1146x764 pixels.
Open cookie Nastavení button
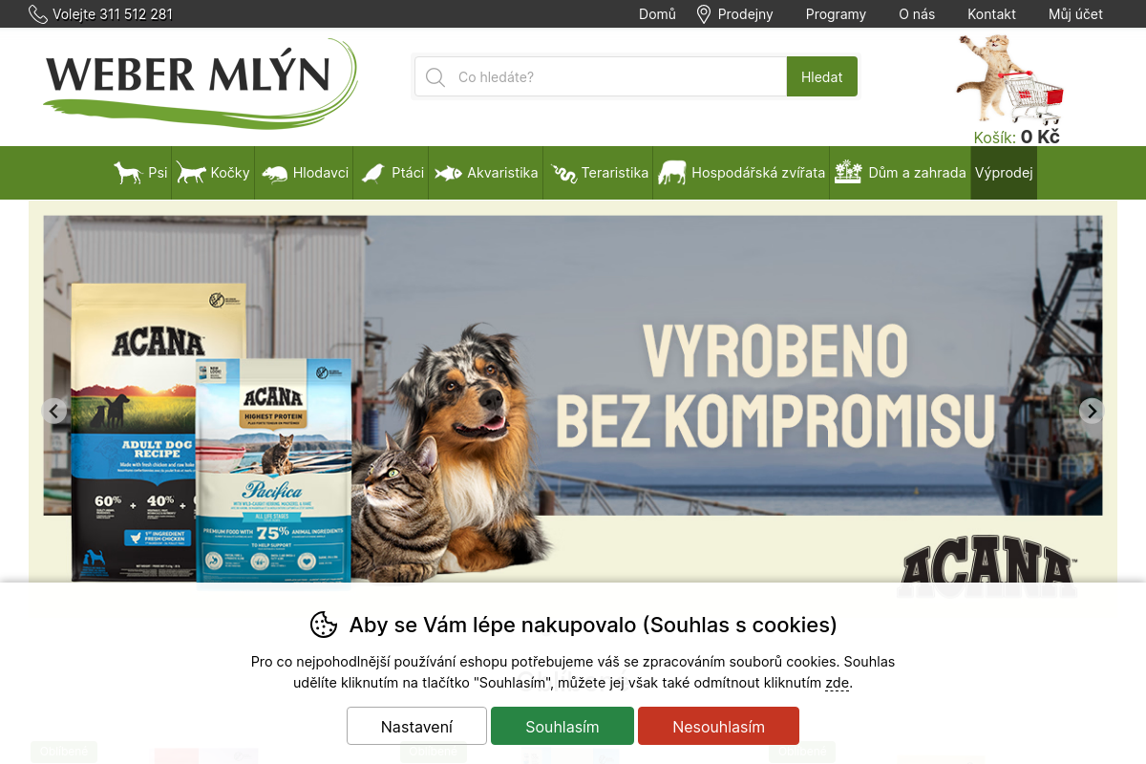(x=416, y=726)
